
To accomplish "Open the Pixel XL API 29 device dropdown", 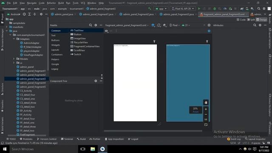I will click(183, 8).
